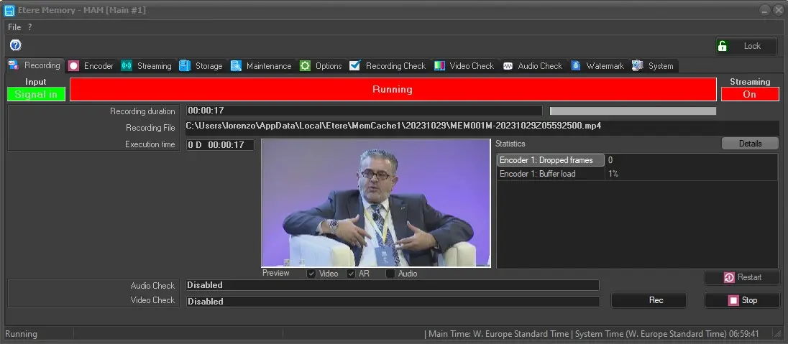Toggle the AR preview checkbox
This screenshot has width=788, height=344.
351,274
